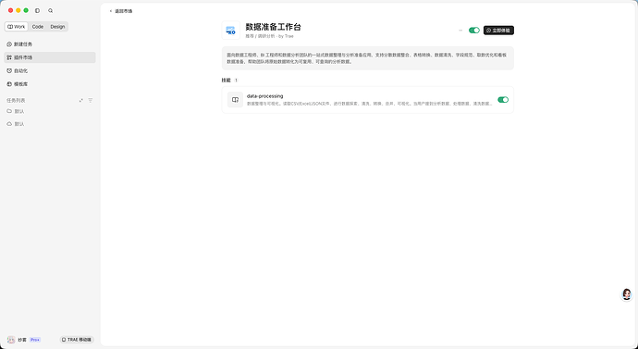Viewport: 638px width, 349px height.
Task: Select the 默认 item with cloud icon
Action: click(x=50, y=124)
